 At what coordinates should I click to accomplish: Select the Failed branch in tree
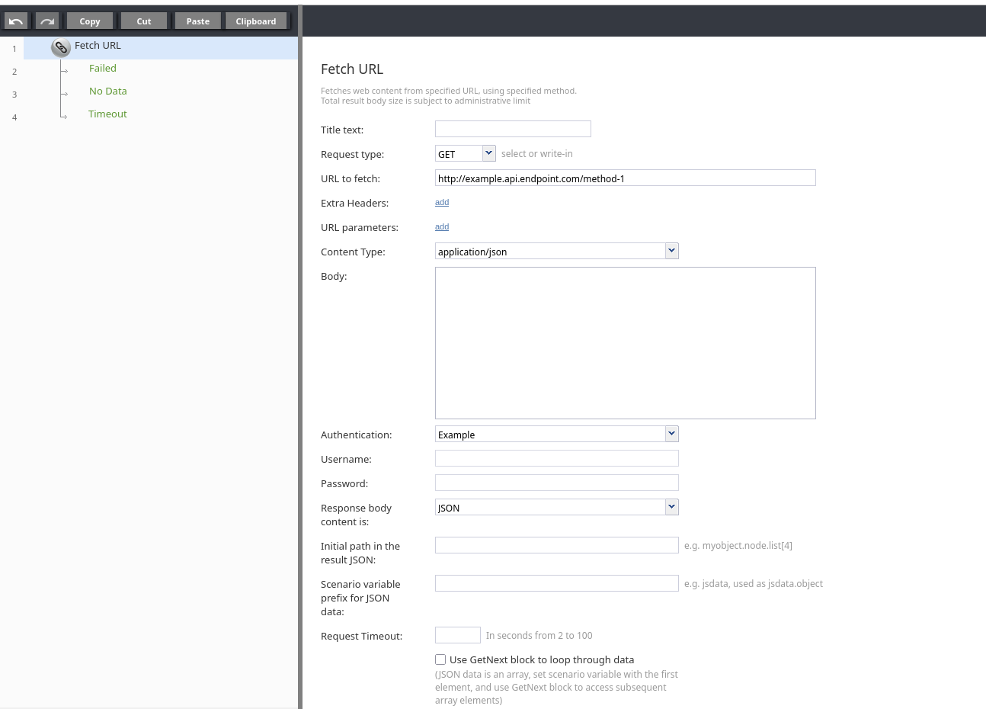(x=103, y=69)
